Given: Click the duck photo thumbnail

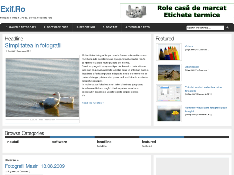Looking at the screenshot, I should click(x=42, y=89).
